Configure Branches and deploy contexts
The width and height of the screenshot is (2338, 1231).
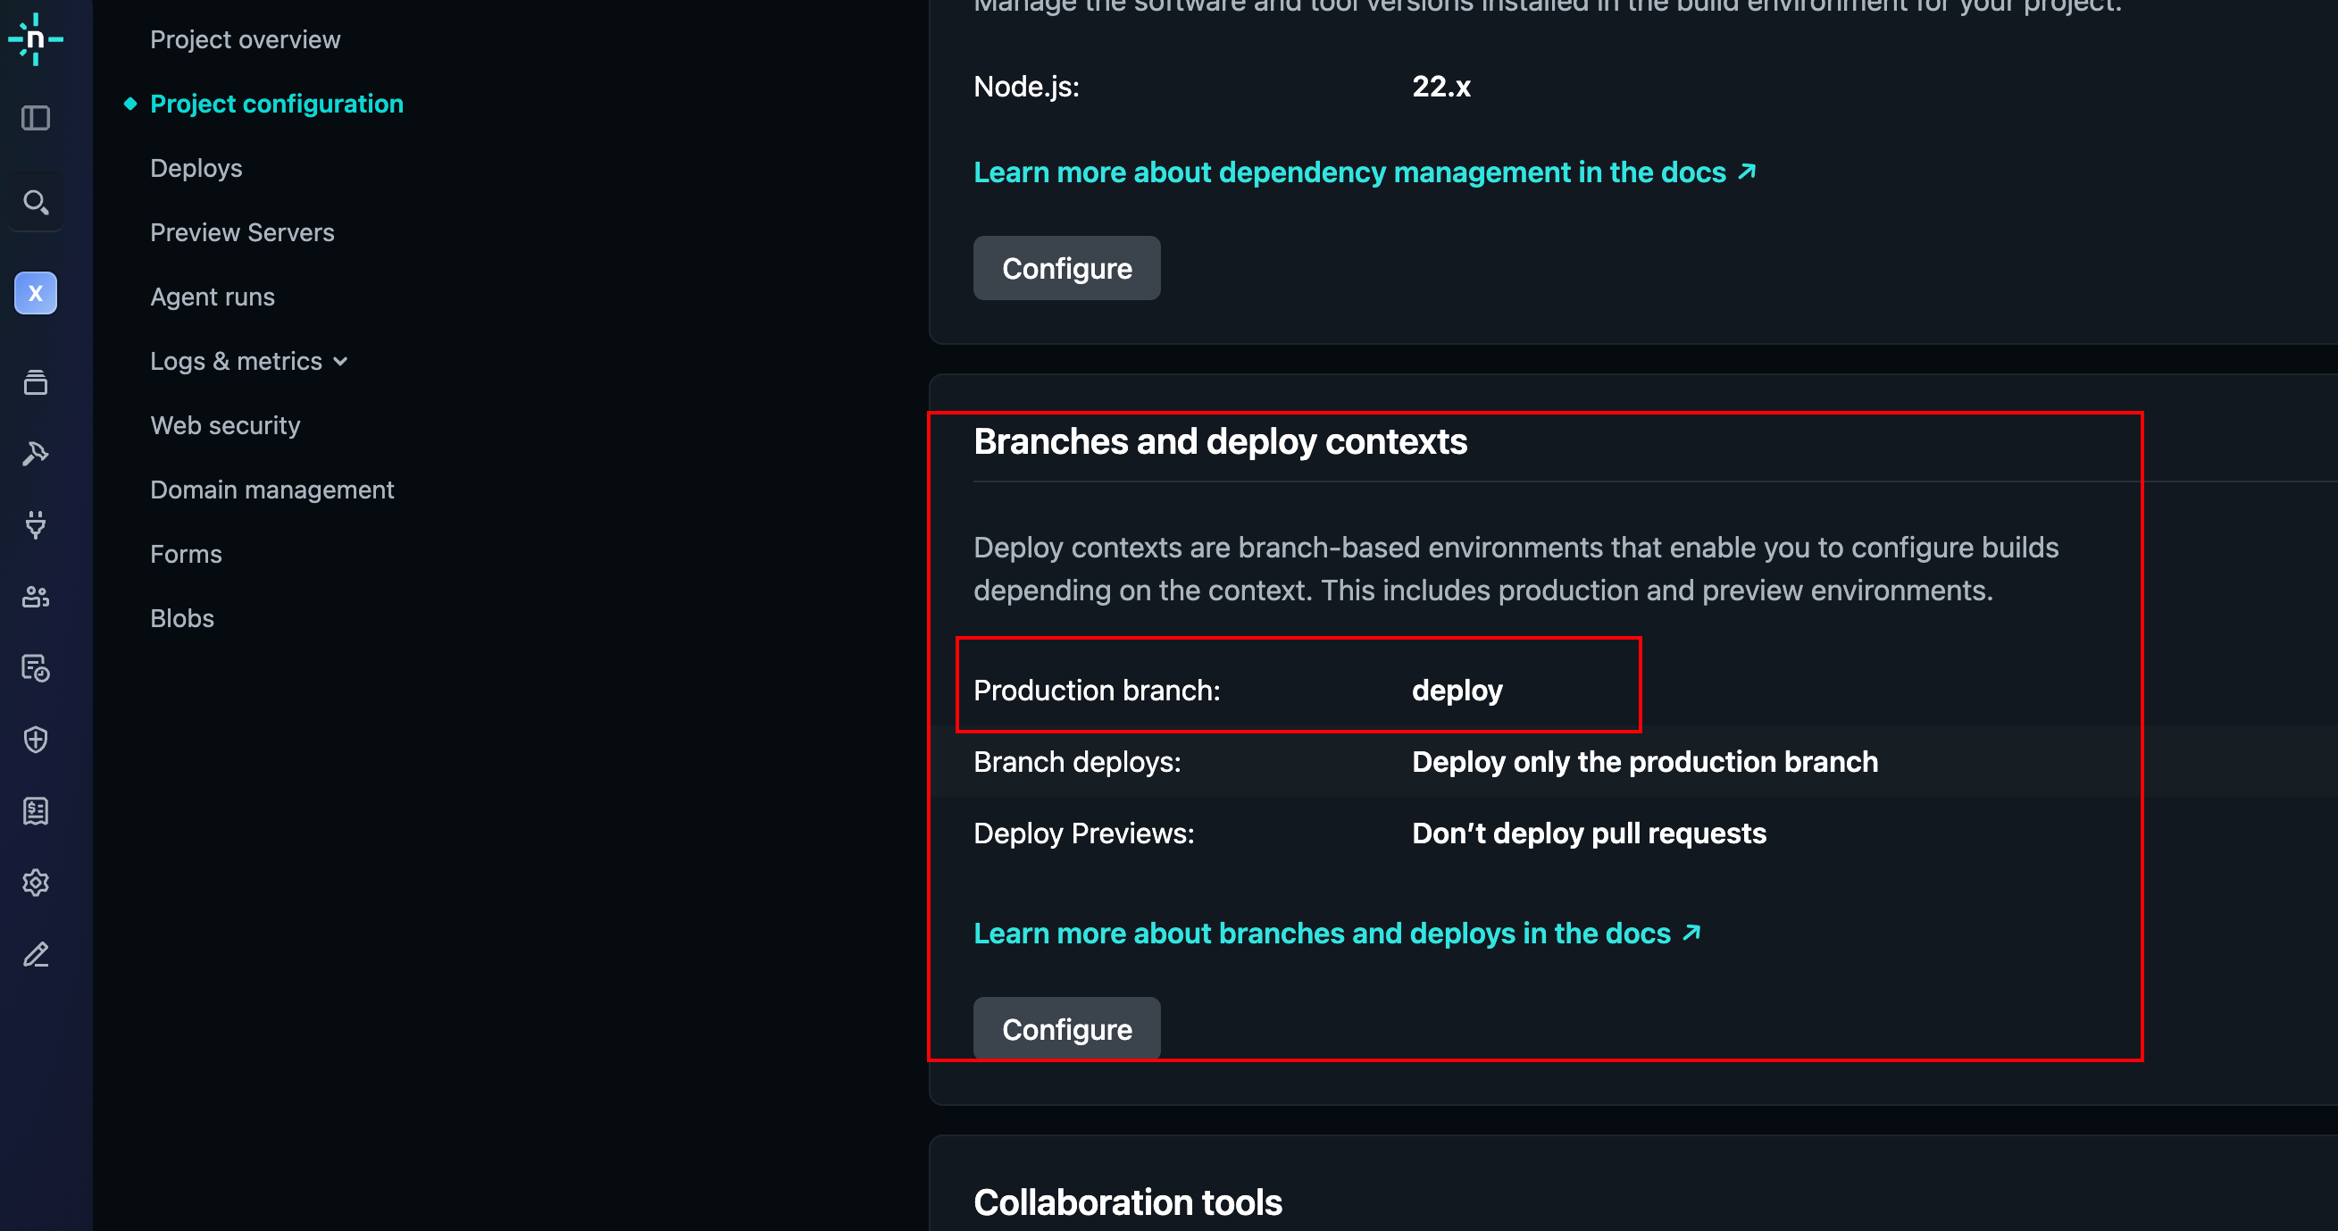(1066, 1028)
